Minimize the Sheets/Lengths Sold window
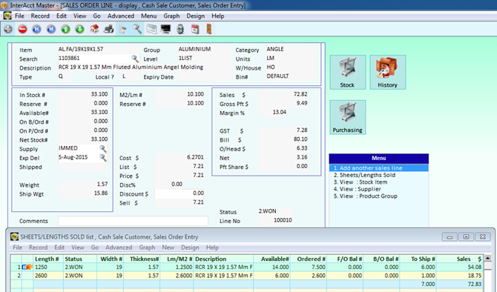 click(450, 236)
